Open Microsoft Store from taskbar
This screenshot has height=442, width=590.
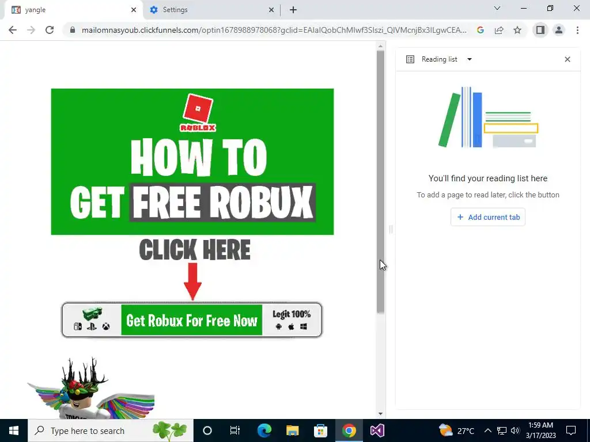coord(320,430)
